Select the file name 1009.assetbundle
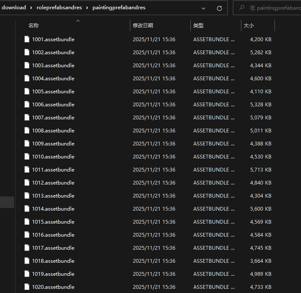The width and height of the screenshot is (301, 293). point(53,144)
